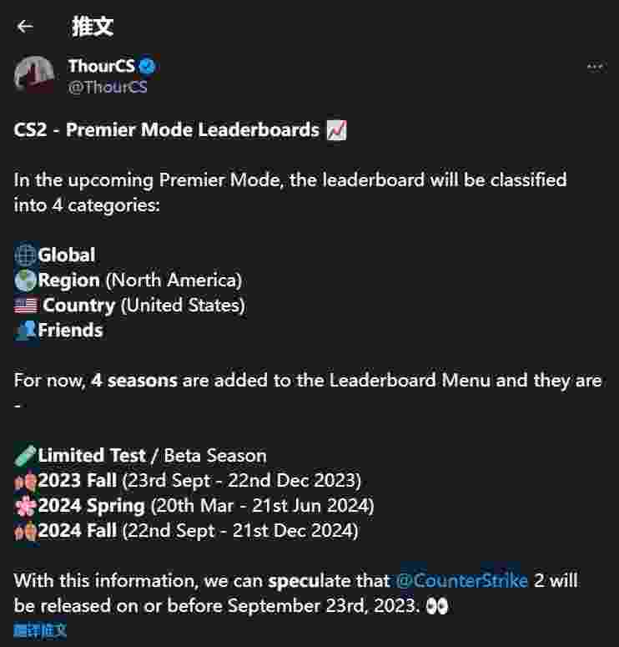Click the blue verified badge
Viewport: 619px width, 647px height.
tap(147, 66)
